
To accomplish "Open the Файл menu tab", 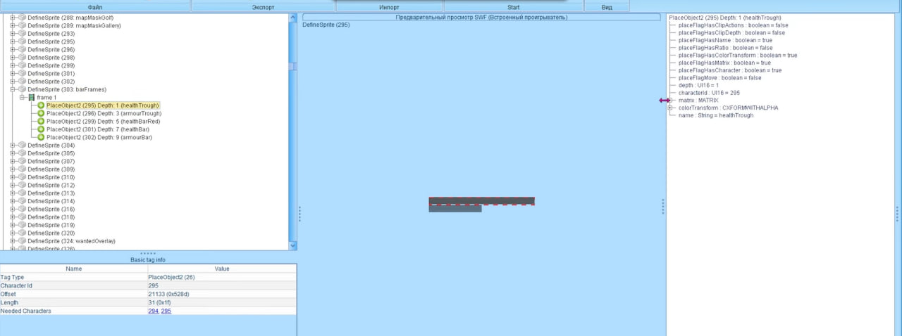I will pos(95,6).
